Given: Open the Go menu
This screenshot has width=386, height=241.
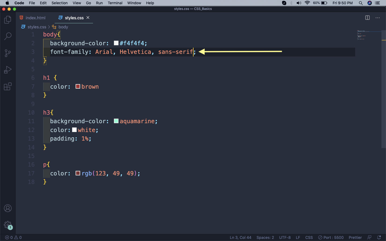Looking at the screenshot, I should pos(88,3).
